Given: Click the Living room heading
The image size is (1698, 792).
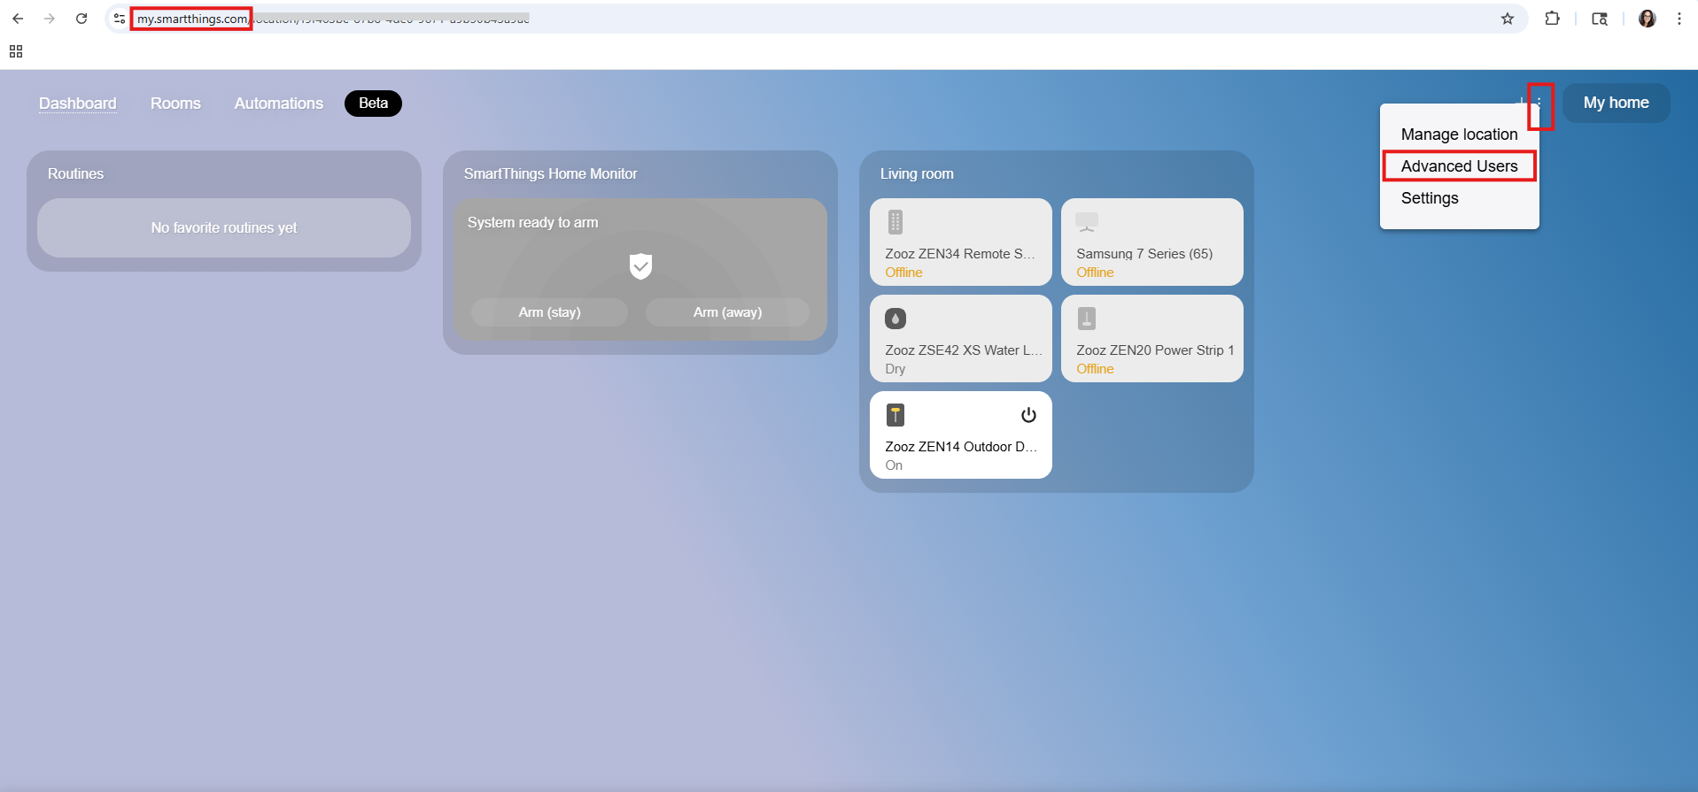Looking at the screenshot, I should (x=917, y=173).
